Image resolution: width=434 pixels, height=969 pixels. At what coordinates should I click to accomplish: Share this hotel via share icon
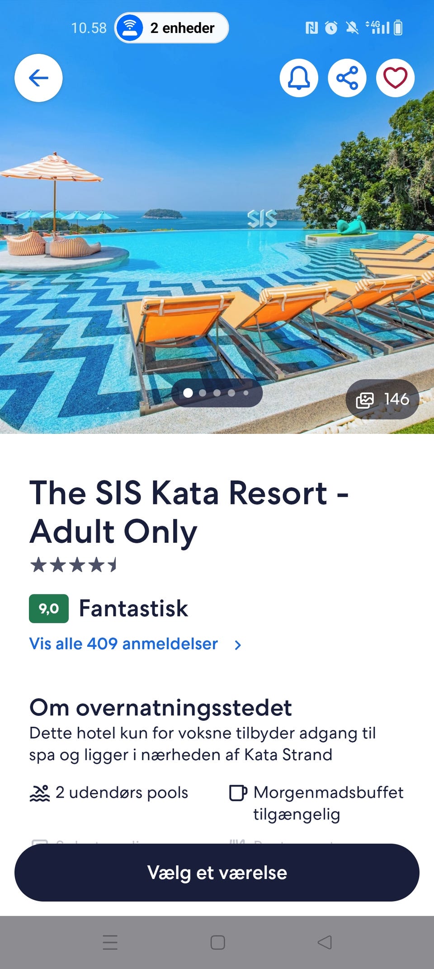click(x=347, y=78)
